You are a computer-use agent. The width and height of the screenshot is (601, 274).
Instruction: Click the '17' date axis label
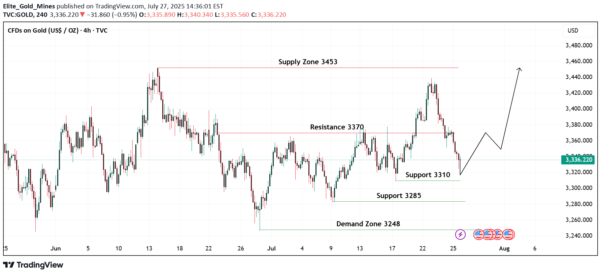(392, 248)
